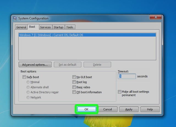Image resolution: width=176 pixels, height=127 pixels.
Task: Close the System Configuration window
Action: [156, 17]
